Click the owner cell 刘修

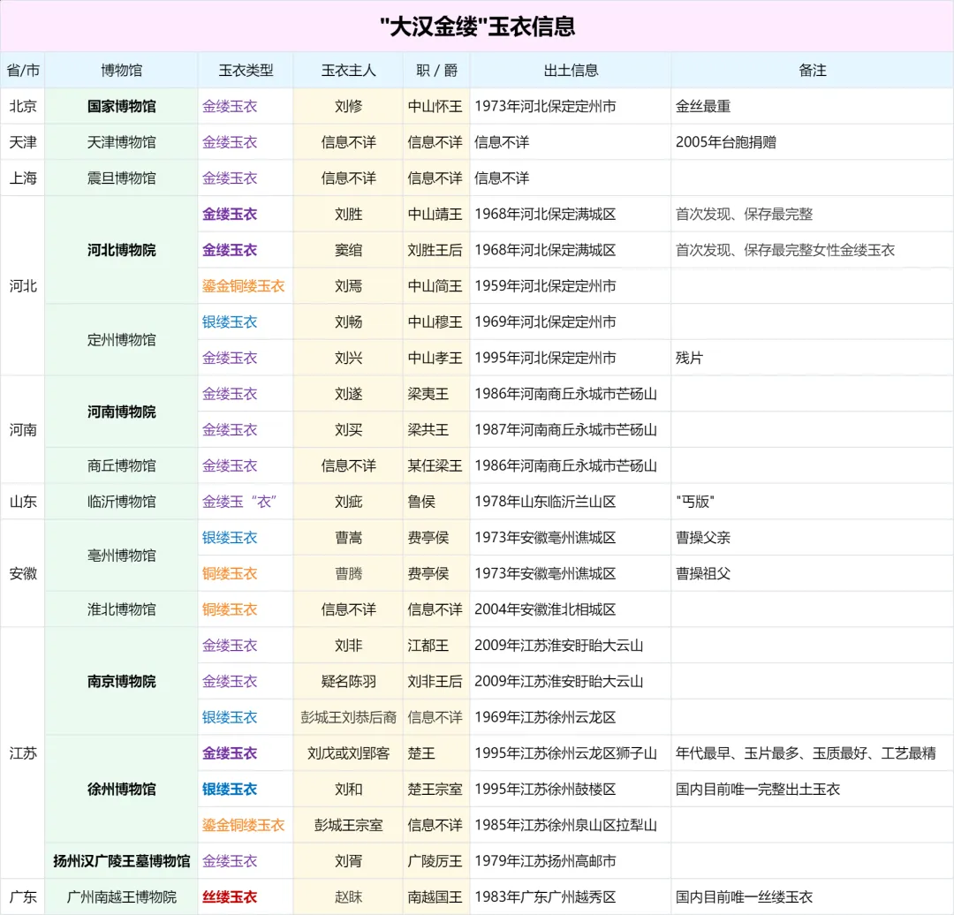pos(349,107)
